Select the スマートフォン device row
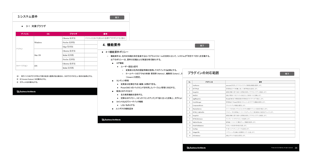This screenshot has width=312, height=164. (x=22, y=66)
